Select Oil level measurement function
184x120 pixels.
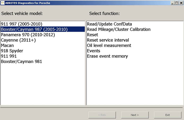pos(109,45)
